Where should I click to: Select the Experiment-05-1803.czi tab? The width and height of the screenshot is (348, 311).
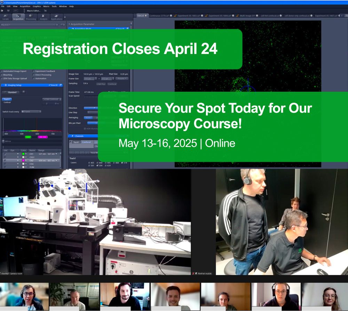(189, 16)
